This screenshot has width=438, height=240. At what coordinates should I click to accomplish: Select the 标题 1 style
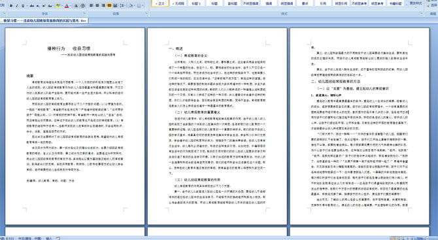(x=196, y=4)
